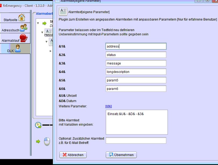
Task: Expand the lowest collapsed tree node
Action: click(50, 51)
